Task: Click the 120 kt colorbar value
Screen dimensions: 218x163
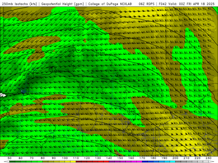Action: (87, 158)
